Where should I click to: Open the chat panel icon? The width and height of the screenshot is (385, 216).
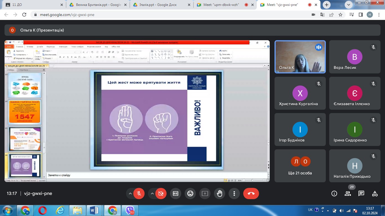coord(361,193)
